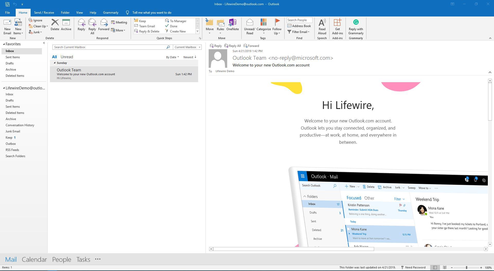Switch to the Folder tab
Screen dimensions: 494x271
(x=65, y=12)
